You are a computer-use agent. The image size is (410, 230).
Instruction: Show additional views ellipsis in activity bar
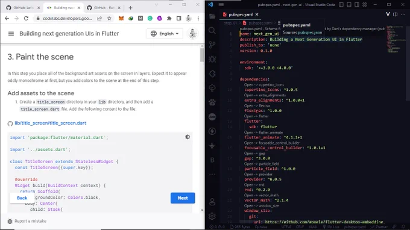click(212, 174)
